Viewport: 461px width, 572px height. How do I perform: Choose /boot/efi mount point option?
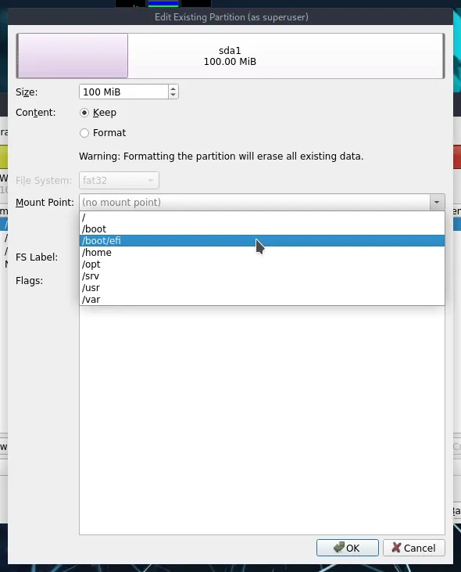263,241
